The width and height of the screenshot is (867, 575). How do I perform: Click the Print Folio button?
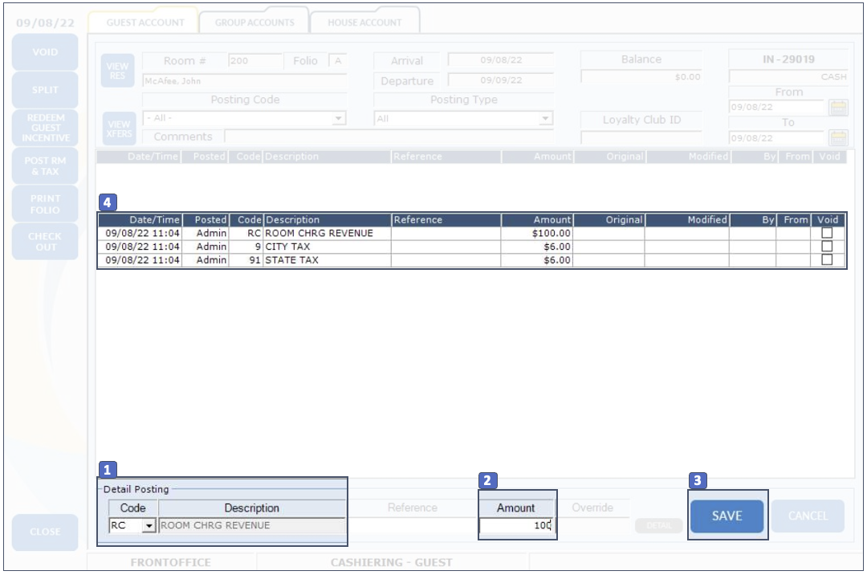(45, 204)
